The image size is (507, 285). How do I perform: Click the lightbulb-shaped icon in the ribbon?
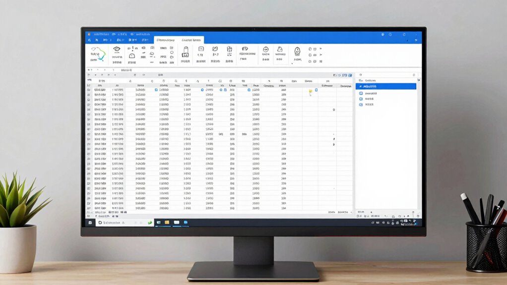pos(297,51)
